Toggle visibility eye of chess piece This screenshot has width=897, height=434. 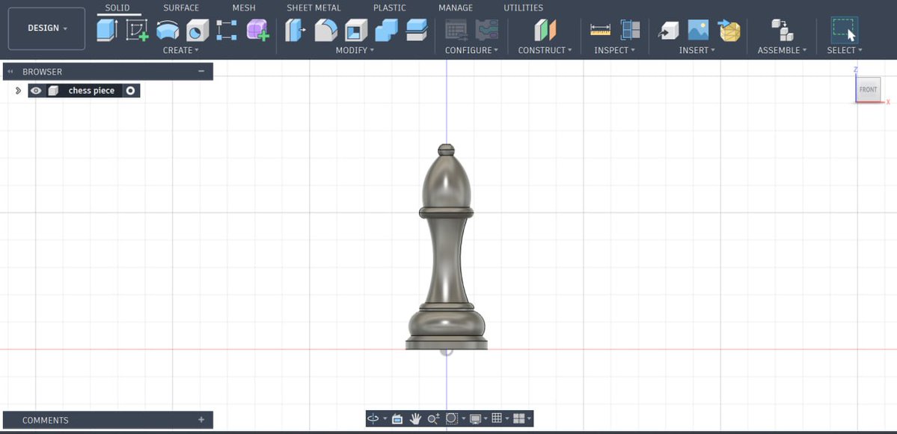[x=36, y=91]
